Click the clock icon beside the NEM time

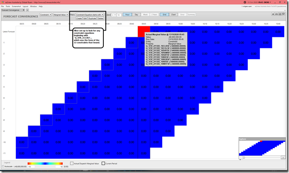click(245, 2)
